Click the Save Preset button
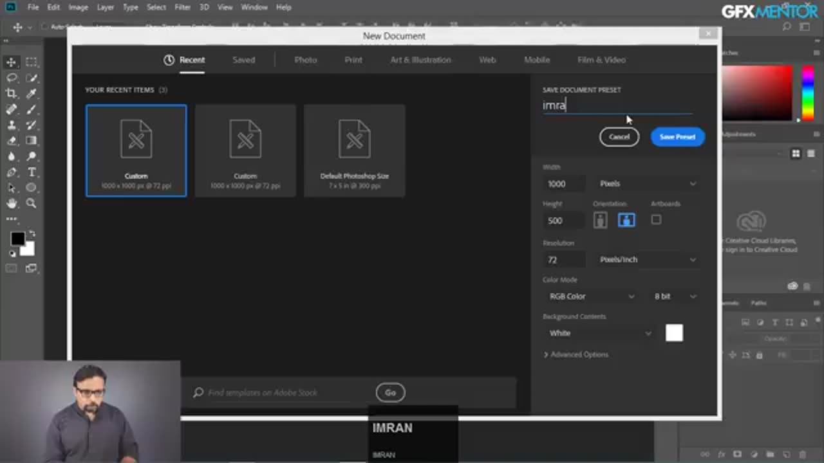Screen dimensions: 824x463 click(x=677, y=136)
